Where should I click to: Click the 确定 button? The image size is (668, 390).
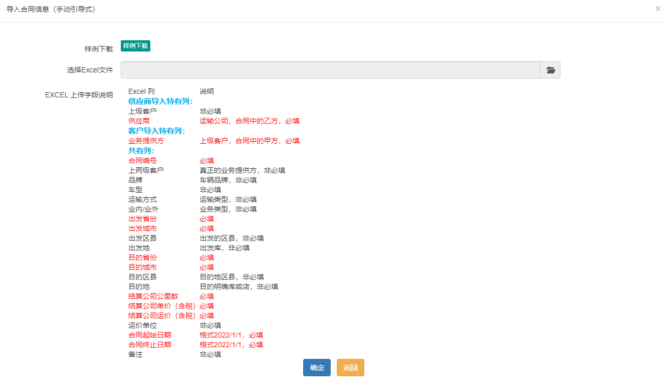[317, 368]
